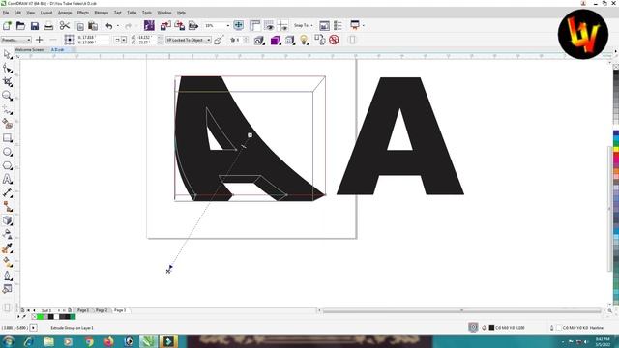
Task: Open the extrusion bevels options
Action: 290,40
